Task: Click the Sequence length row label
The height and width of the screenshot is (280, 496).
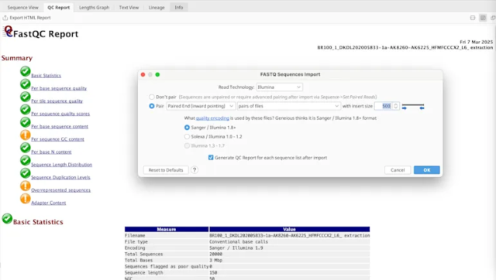Action: point(143,273)
